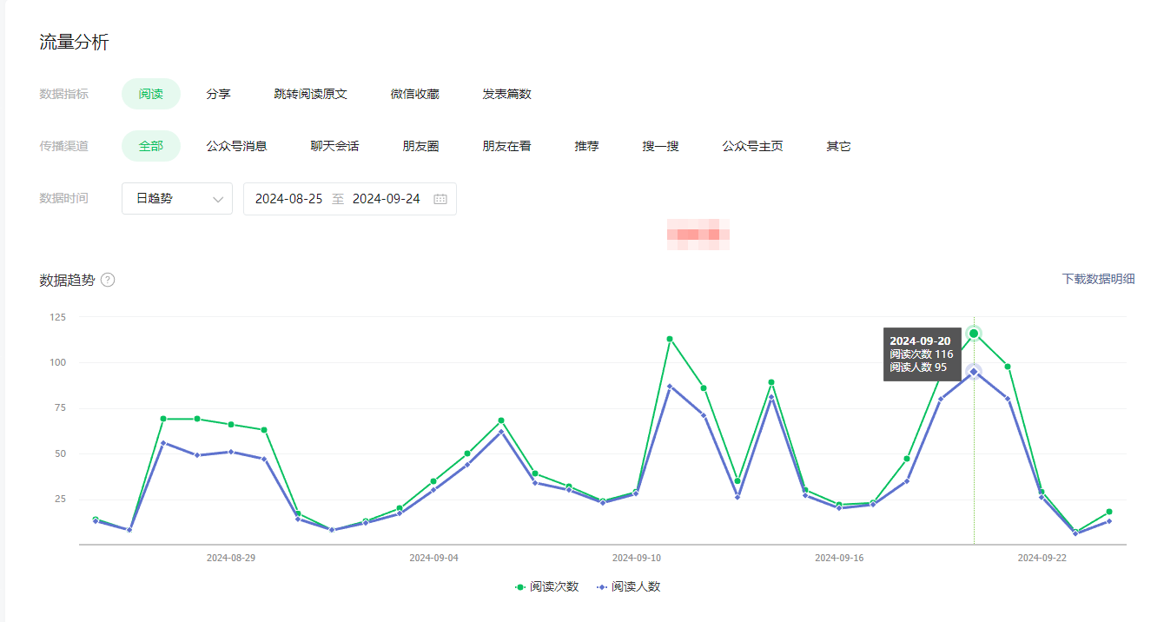Filter by 其它 channel
The image size is (1164, 622).
pyautogui.click(x=838, y=146)
